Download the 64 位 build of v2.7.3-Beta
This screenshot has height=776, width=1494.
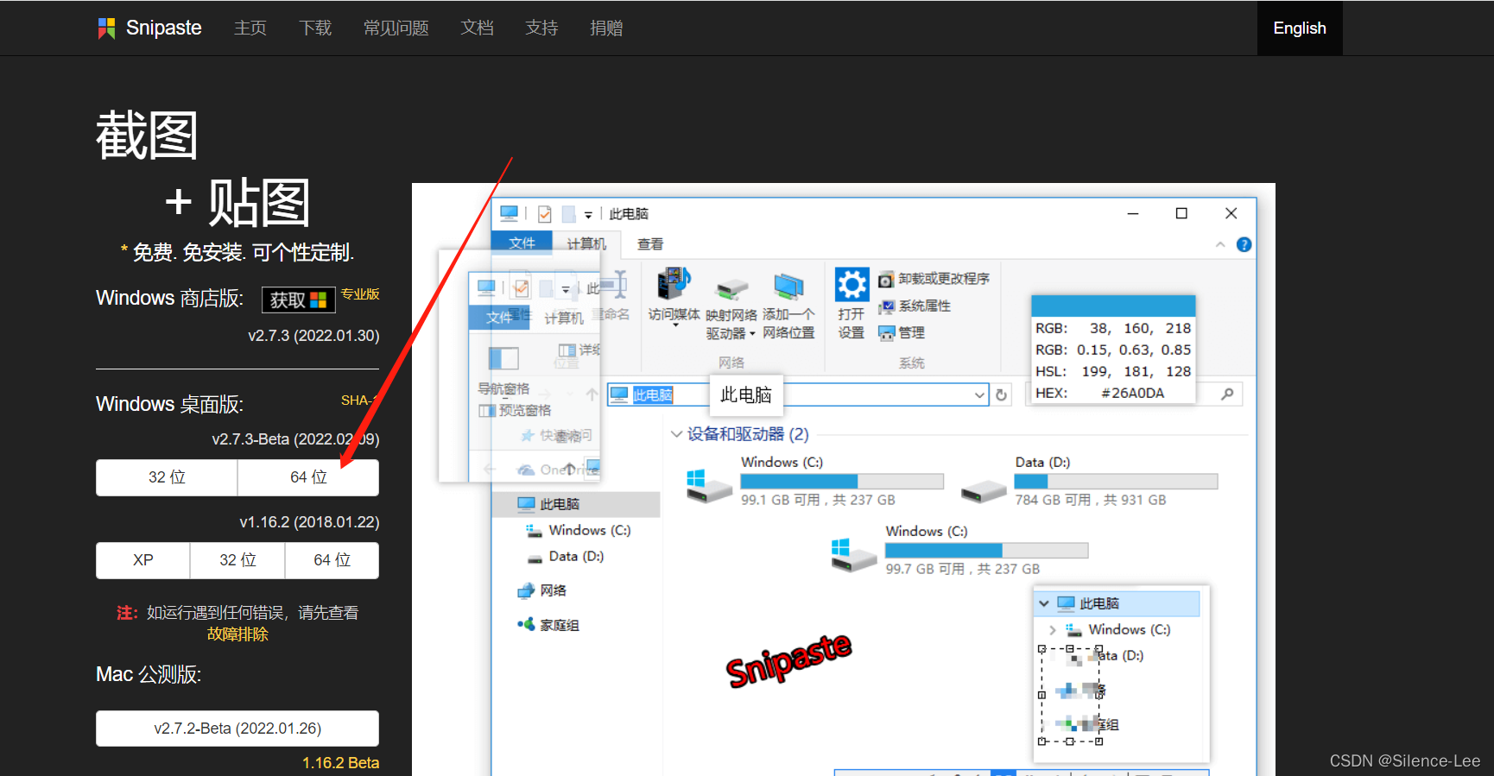(308, 477)
